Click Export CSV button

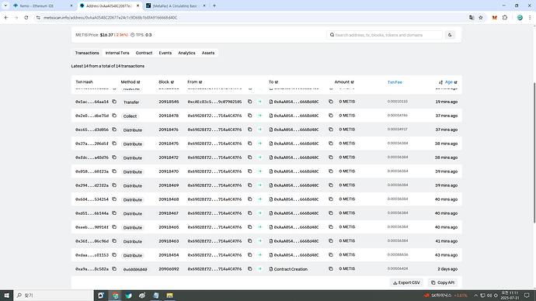tap(406, 282)
